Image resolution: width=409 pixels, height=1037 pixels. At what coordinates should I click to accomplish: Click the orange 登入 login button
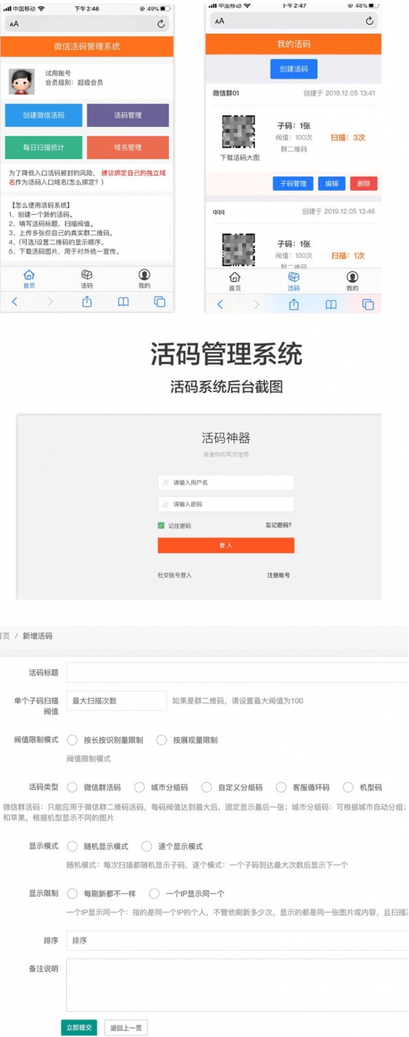point(226,545)
